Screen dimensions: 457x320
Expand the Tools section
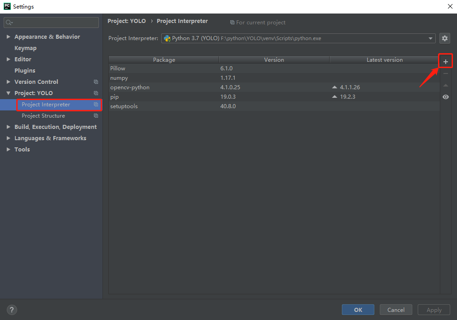coord(8,149)
